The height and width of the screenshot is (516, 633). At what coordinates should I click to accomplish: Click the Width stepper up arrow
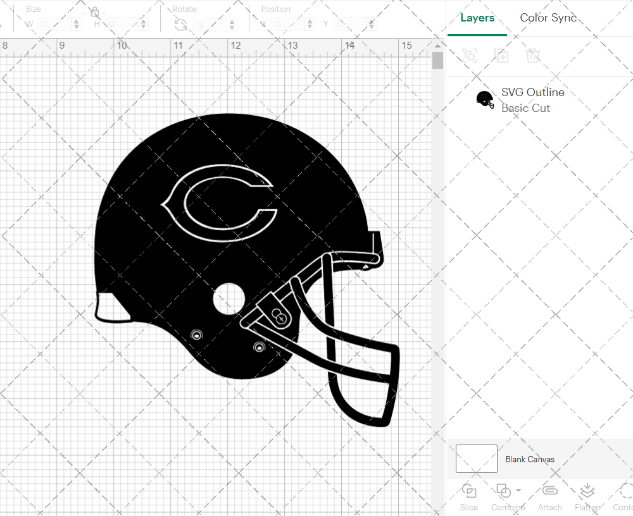[77, 21]
